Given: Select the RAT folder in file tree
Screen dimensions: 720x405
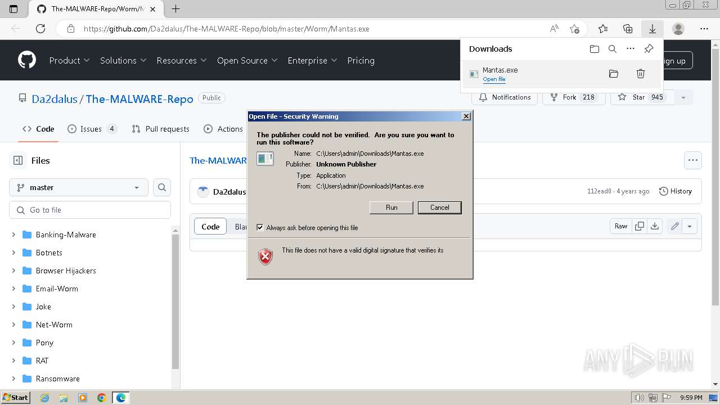Looking at the screenshot, I should click(42, 361).
